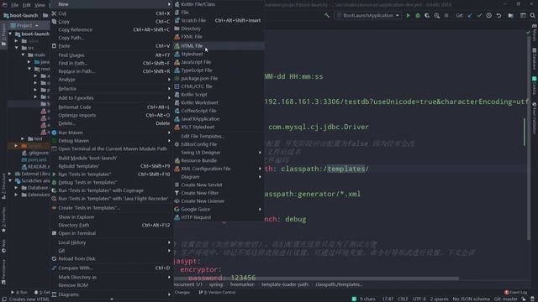Image resolution: width=538 pixels, height=302 pixels.
Task: Open pom.xml in project tree
Action: 37,160
